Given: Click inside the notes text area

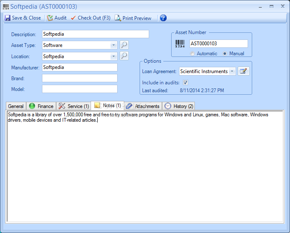Looking at the screenshot, I should [145, 167].
